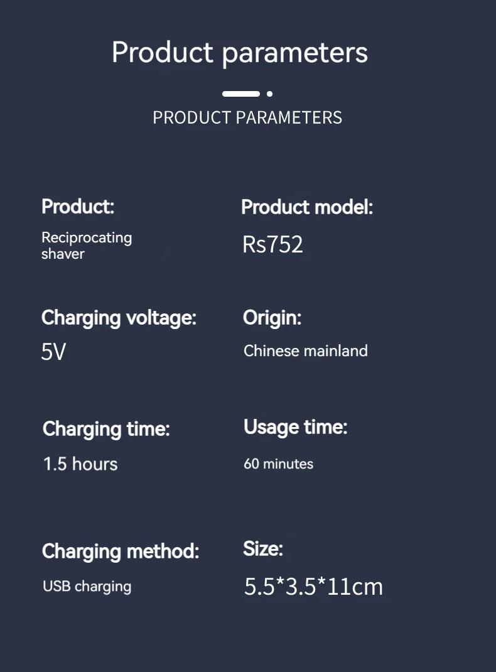Click the large "Product parameters" title

pyautogui.click(x=240, y=52)
